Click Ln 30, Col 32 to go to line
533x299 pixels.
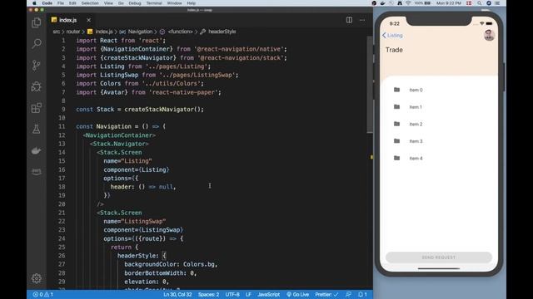tap(177, 294)
